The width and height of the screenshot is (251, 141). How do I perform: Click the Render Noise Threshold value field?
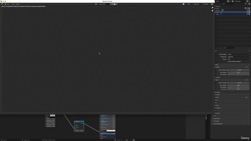239,83
